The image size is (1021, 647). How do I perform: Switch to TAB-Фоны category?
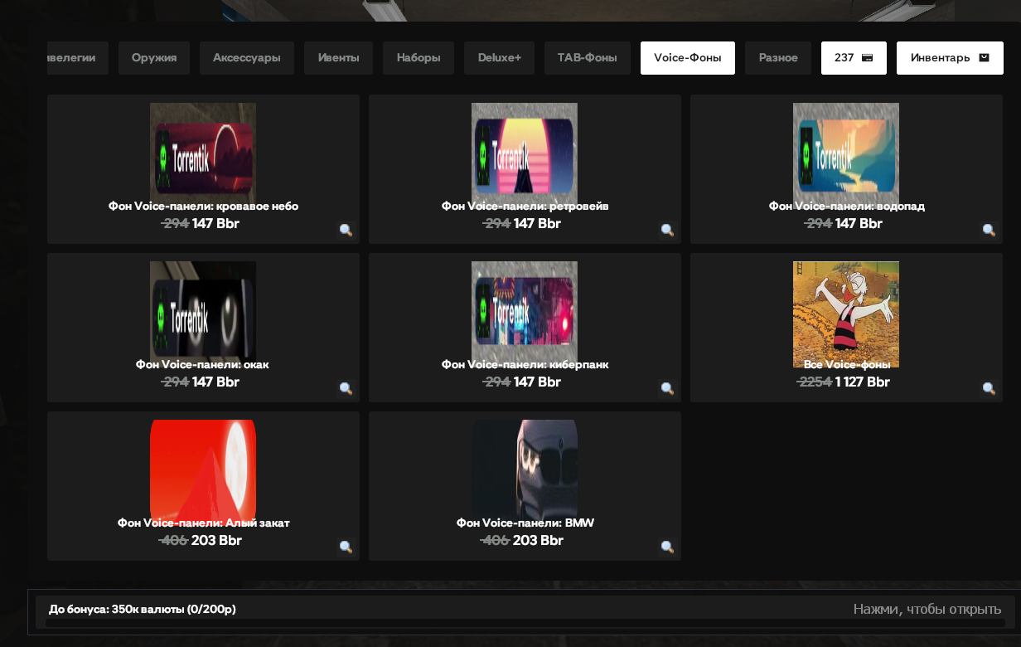[x=588, y=58]
